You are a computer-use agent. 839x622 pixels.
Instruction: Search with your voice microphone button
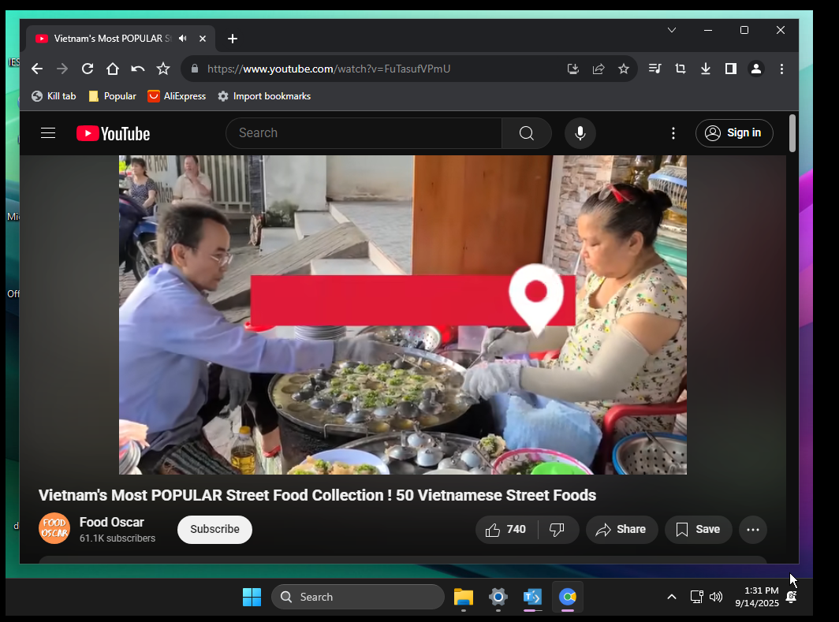(x=580, y=133)
